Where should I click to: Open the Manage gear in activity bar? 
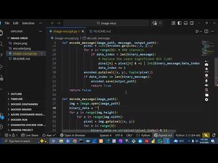point(1,127)
